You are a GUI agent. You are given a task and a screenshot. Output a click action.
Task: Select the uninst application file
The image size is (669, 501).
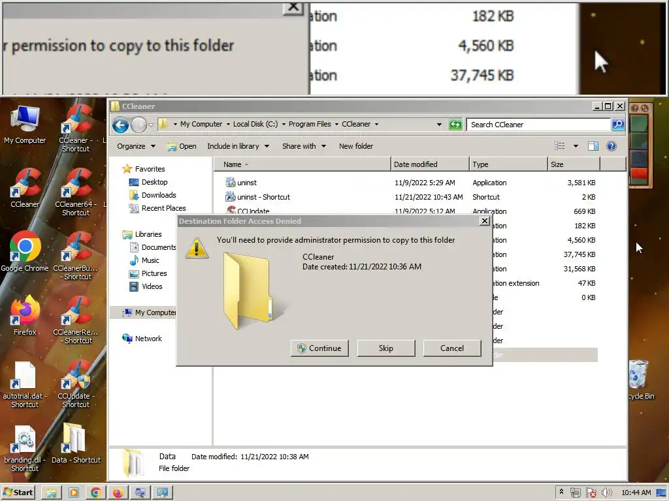pyautogui.click(x=246, y=183)
